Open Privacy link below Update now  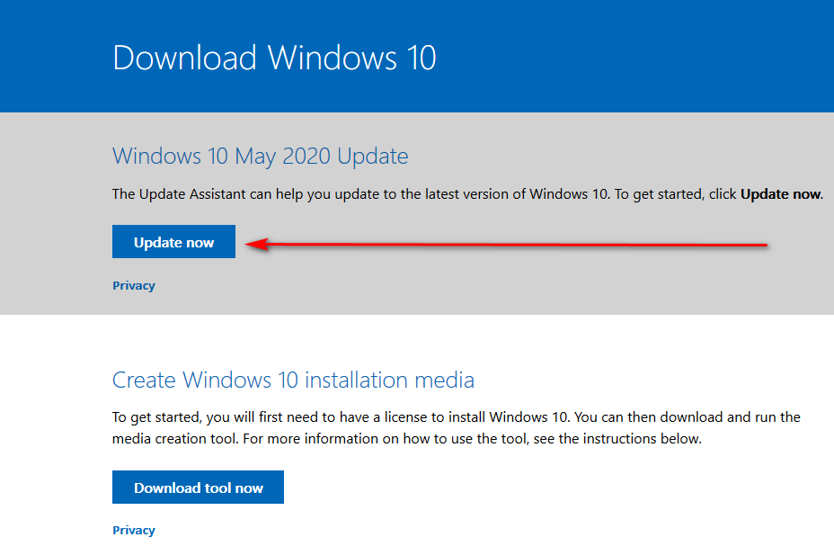point(134,286)
